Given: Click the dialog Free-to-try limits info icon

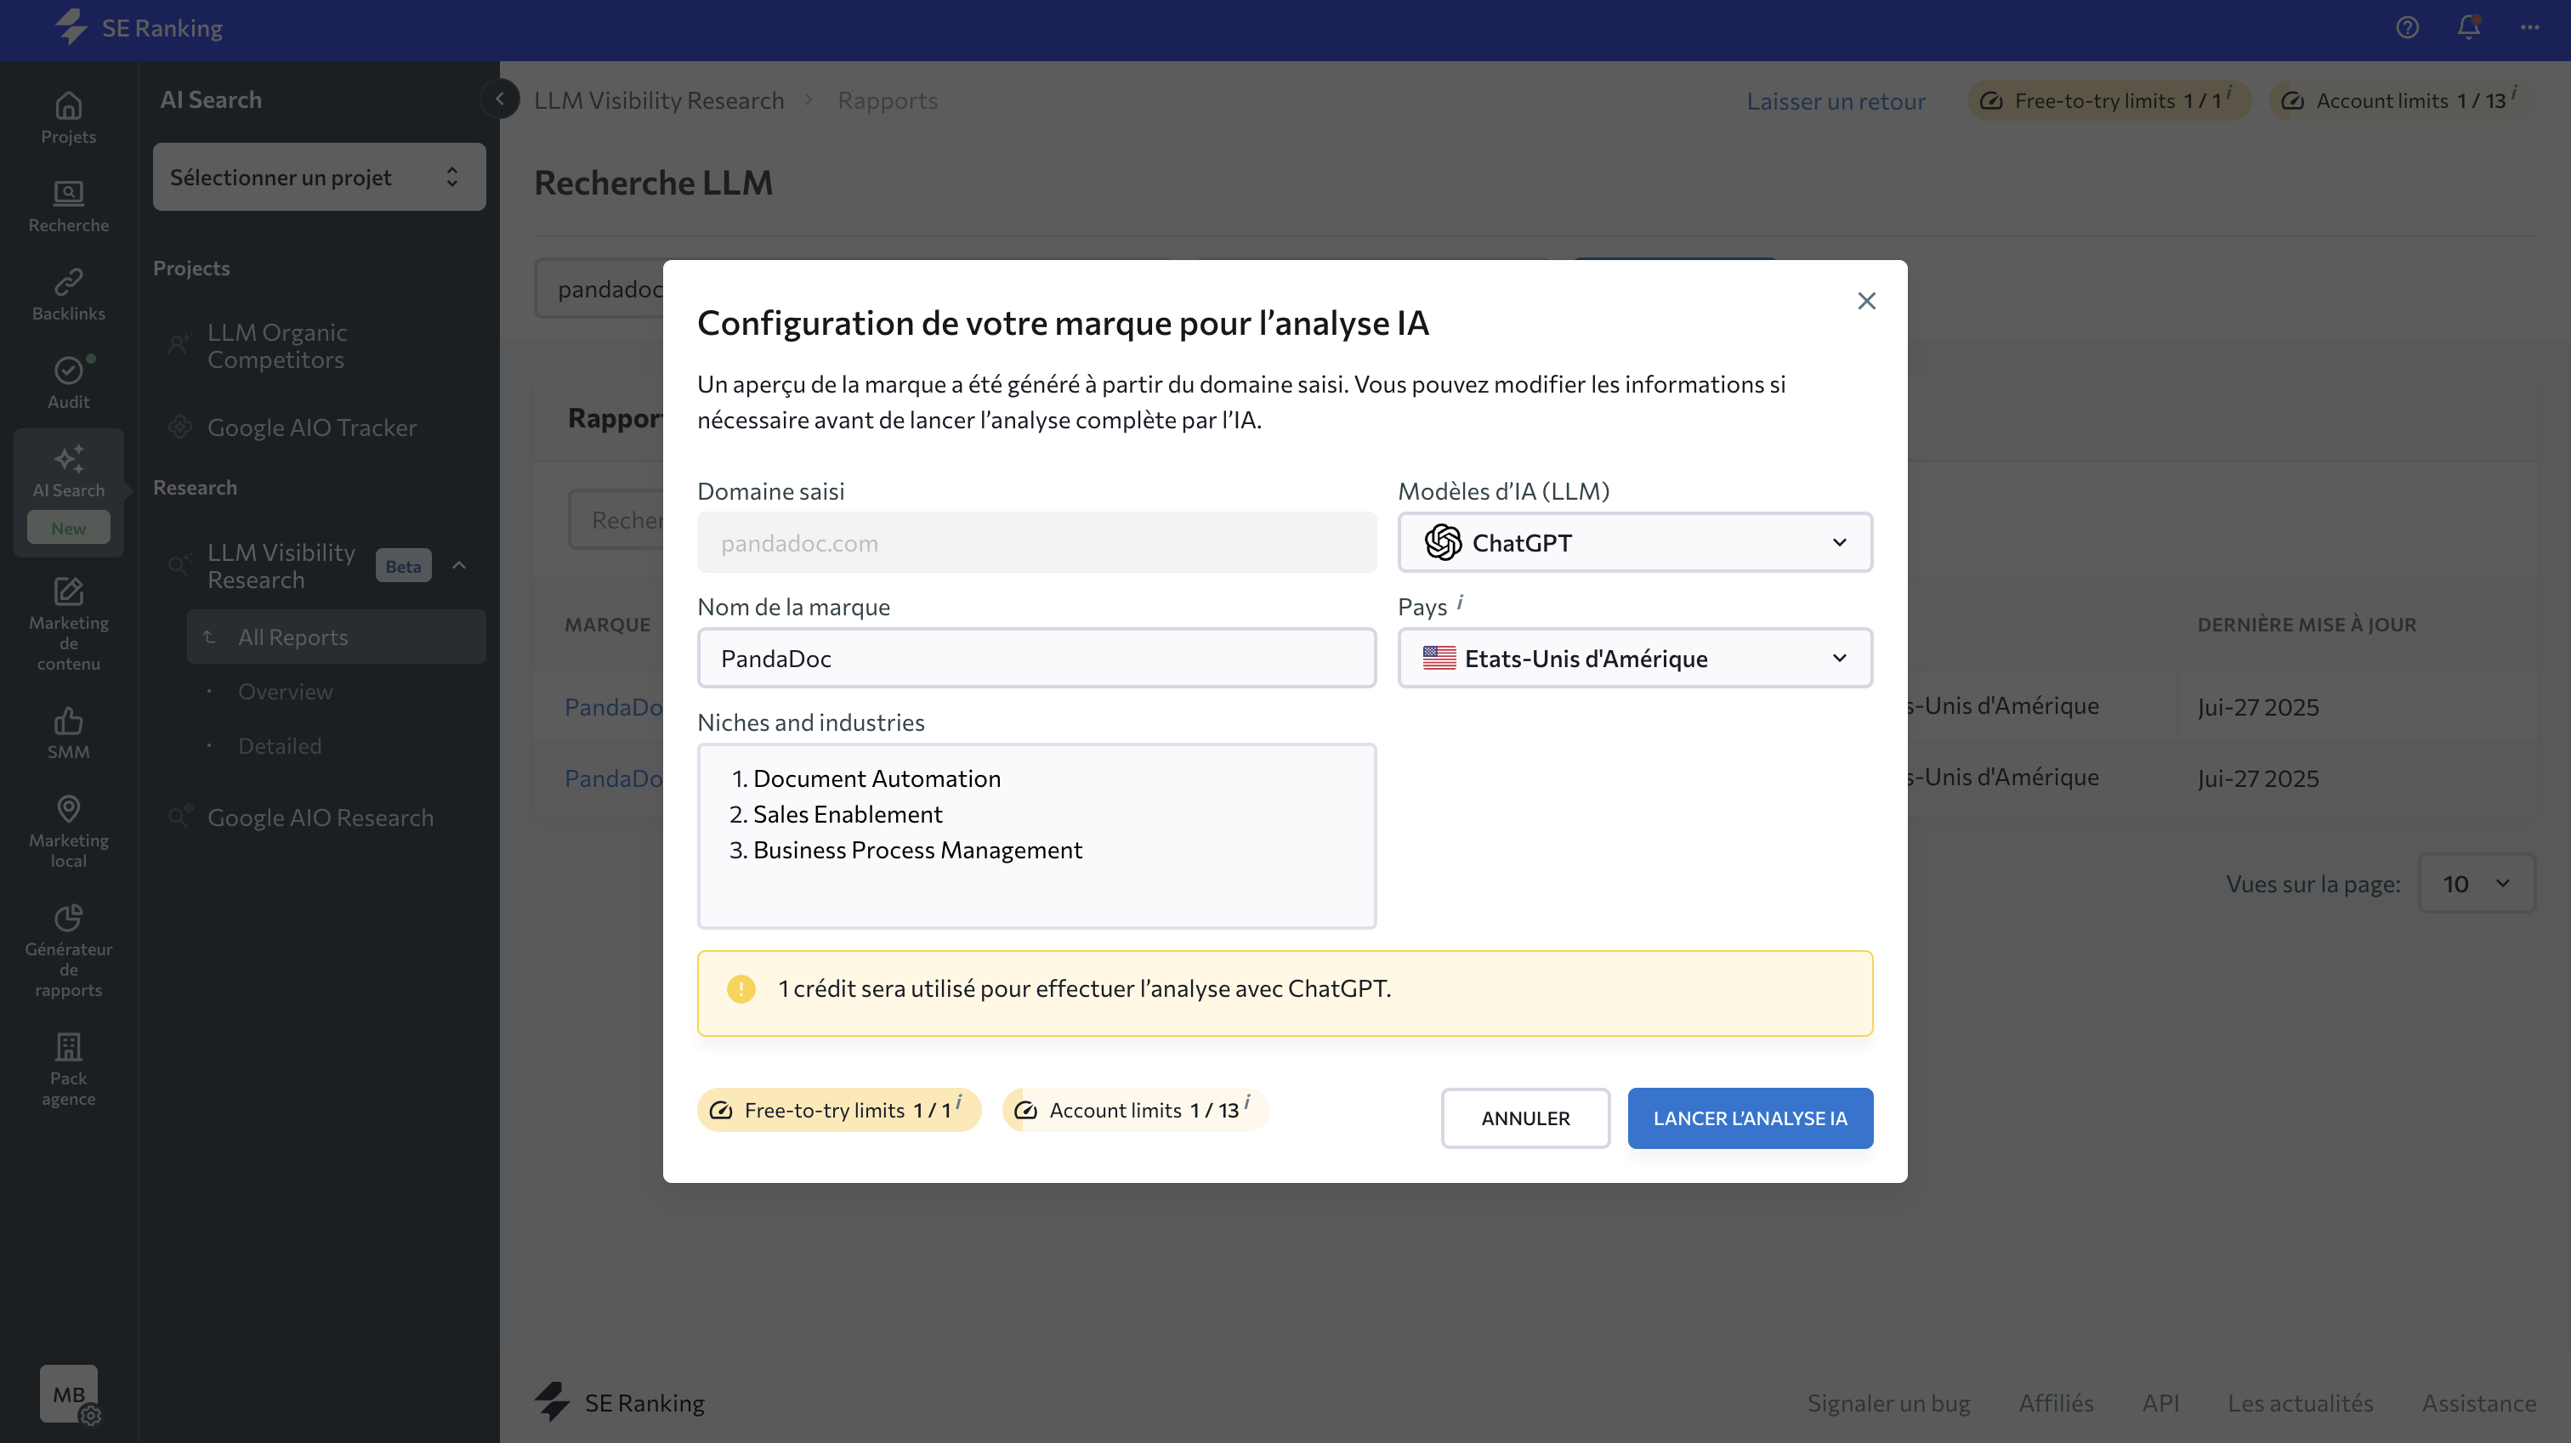Looking at the screenshot, I should (959, 1101).
